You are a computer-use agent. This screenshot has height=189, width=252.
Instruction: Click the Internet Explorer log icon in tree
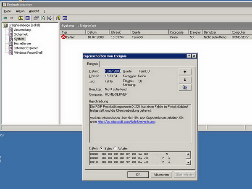[10, 48]
